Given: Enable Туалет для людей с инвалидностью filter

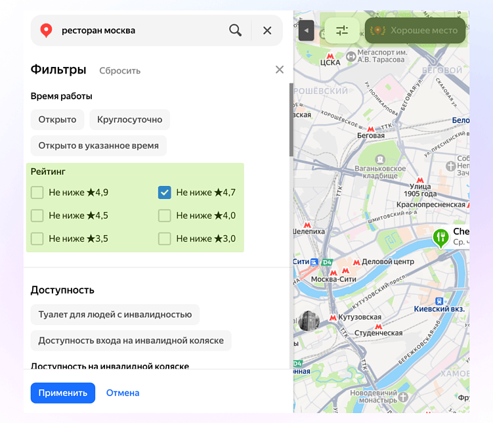Looking at the screenshot, I should point(115,315).
